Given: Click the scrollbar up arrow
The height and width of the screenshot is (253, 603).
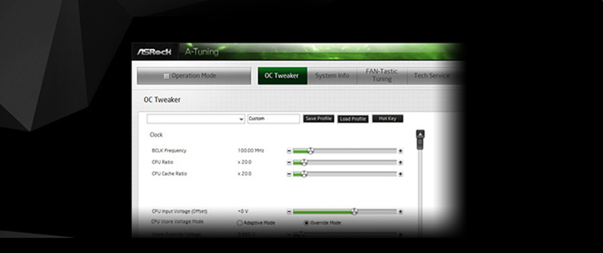Looking at the screenshot, I should pos(420,134).
